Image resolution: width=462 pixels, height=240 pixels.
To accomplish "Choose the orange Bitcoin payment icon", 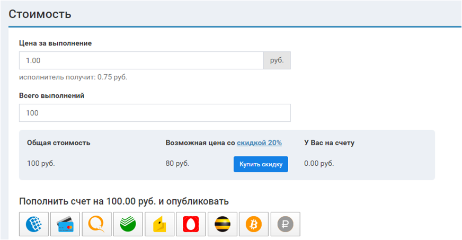I will (x=254, y=225).
